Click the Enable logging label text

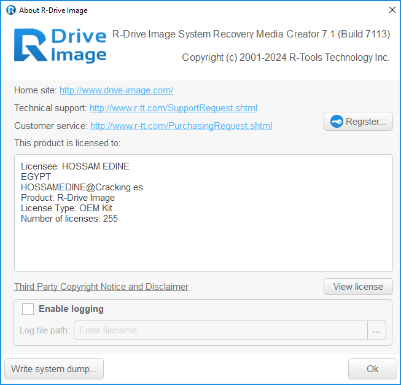point(71,309)
